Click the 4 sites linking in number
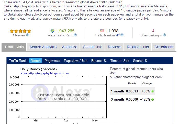This screenshot has width=179, height=124. [153, 31]
